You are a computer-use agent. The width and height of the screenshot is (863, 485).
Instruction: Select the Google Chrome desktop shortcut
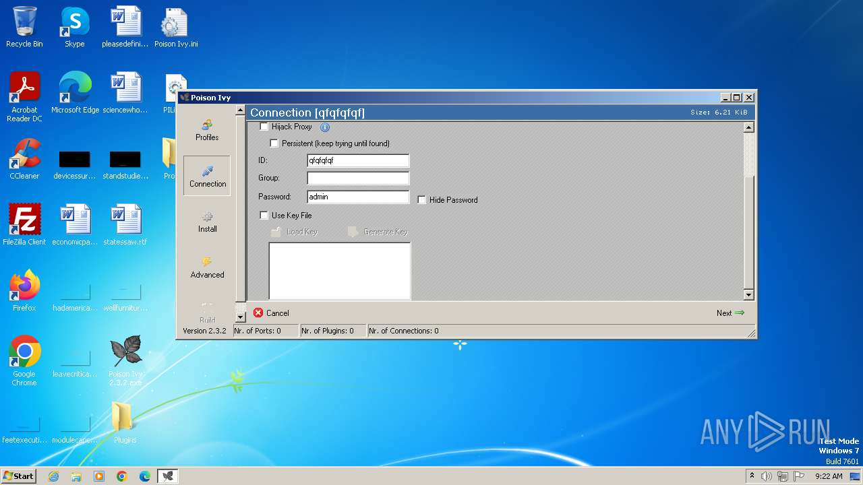24,362
